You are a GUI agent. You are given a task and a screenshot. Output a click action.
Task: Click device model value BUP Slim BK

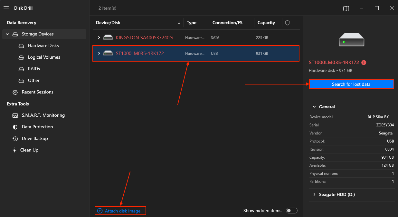click(378, 117)
